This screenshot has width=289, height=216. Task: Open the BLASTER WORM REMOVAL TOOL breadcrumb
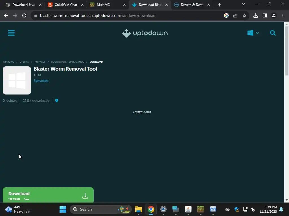click(67, 62)
